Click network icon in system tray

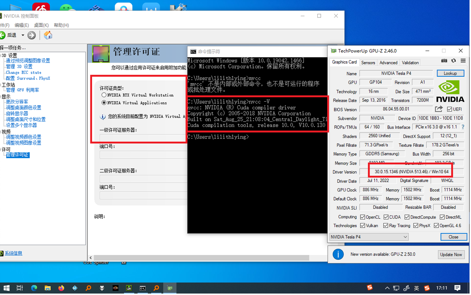[x=396, y=288]
